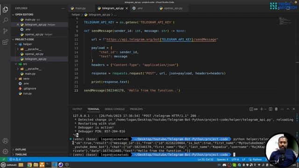Open the new terminal launch profile dropdown
299x168 pixels.
click(265, 109)
